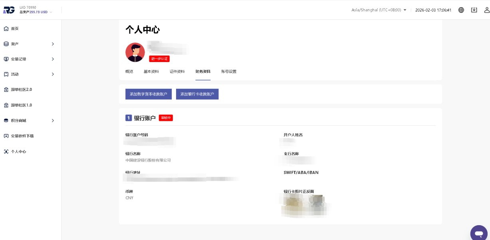
Task: Click the 资产 stack icon in the sidebar
Action: pyautogui.click(x=6, y=44)
